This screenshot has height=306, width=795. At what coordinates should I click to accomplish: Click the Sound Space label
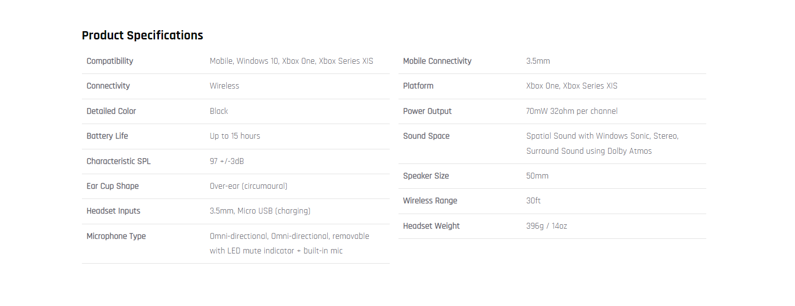tap(426, 136)
